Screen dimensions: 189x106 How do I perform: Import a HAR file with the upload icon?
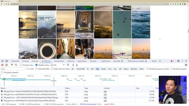click(x=73, y=65)
